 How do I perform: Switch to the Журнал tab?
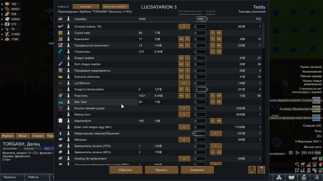click(x=8, y=136)
